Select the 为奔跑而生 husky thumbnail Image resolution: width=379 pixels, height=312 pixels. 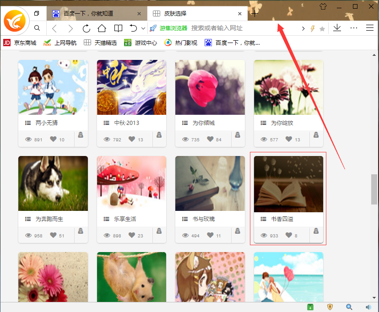[x=53, y=183]
